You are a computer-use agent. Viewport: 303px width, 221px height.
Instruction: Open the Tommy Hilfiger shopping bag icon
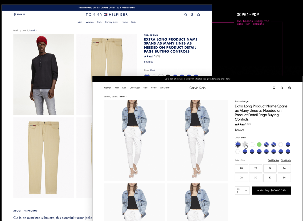tap(198, 14)
